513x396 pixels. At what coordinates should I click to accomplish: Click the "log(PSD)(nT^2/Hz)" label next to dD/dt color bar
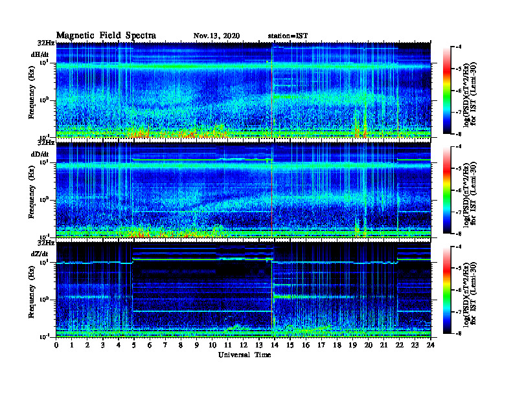[x=466, y=193]
